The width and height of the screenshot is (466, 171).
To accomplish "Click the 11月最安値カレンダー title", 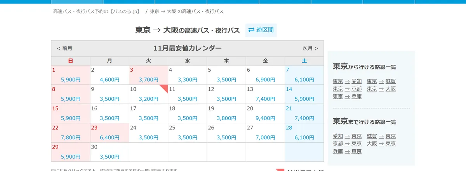I will coord(188,48).
